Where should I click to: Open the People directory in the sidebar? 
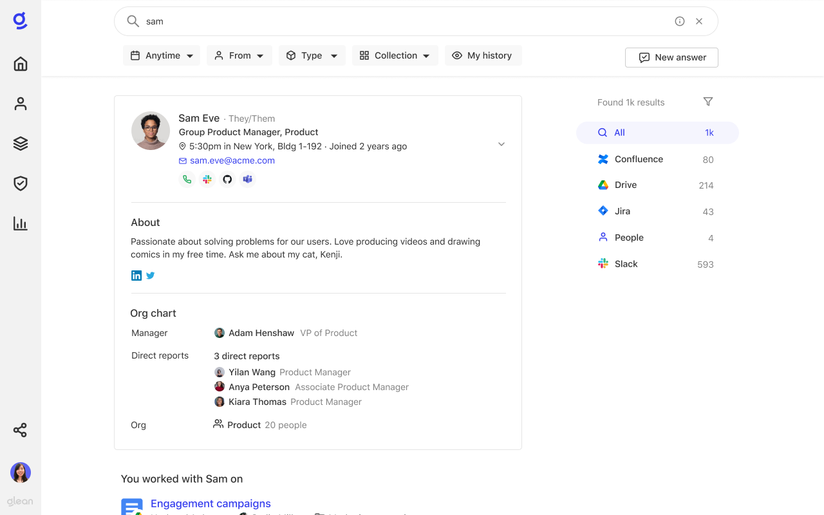click(20, 104)
